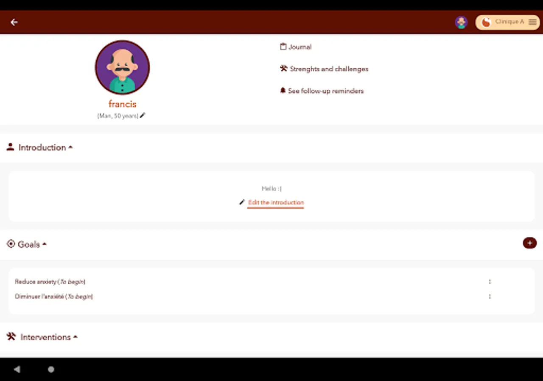
Task: Click the Clinique A logo icon
Action: (486, 22)
